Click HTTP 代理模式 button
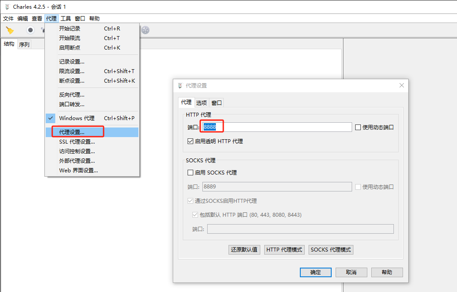 (284, 250)
